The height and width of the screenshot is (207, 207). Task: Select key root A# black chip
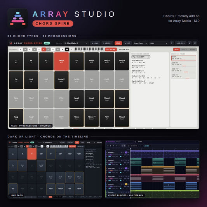tap(67, 49)
